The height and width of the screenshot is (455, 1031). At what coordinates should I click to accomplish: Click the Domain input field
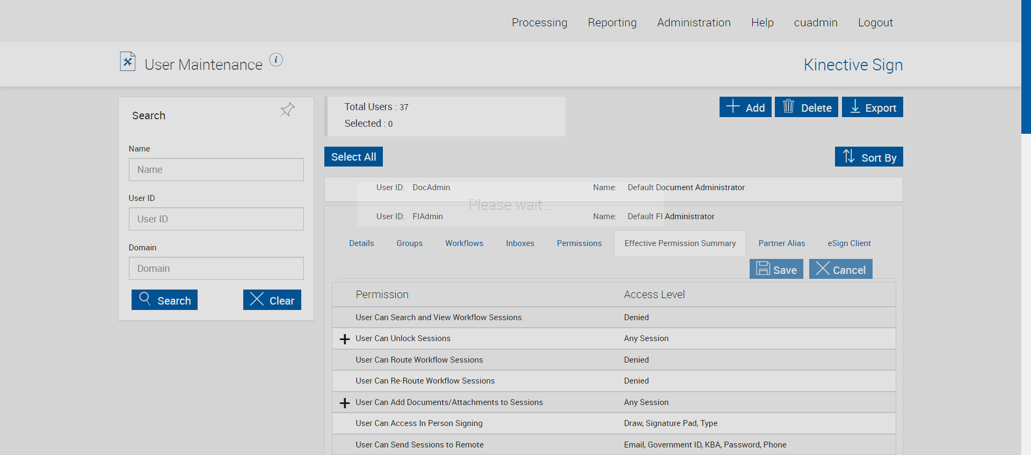216,269
